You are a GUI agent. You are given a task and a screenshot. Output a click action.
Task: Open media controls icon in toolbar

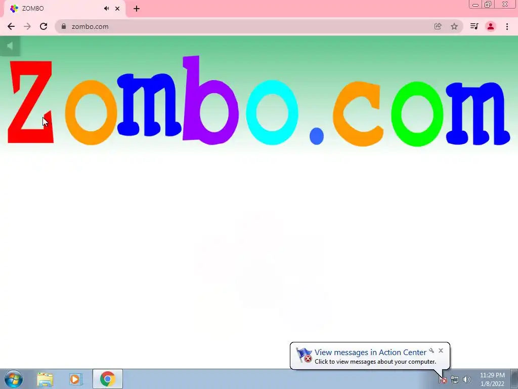tap(474, 26)
